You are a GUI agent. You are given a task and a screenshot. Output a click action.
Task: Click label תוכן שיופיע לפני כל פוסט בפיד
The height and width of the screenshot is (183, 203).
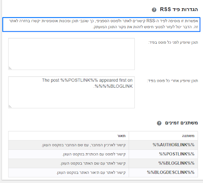pos(173,42)
